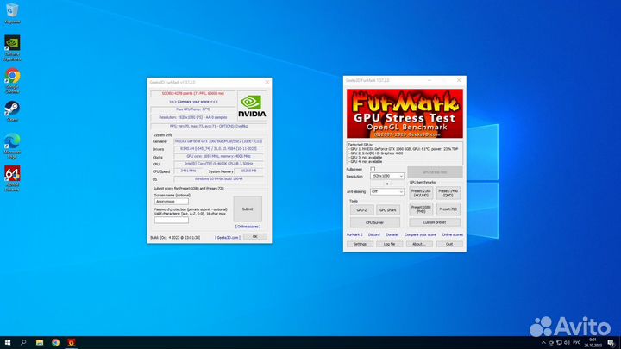This screenshot has height=349, width=621.
Task: Show hidden system tray icons
Action: click(x=543, y=343)
